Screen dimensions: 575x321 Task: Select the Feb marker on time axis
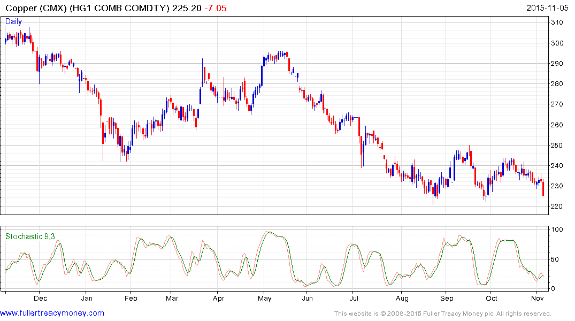point(131,297)
